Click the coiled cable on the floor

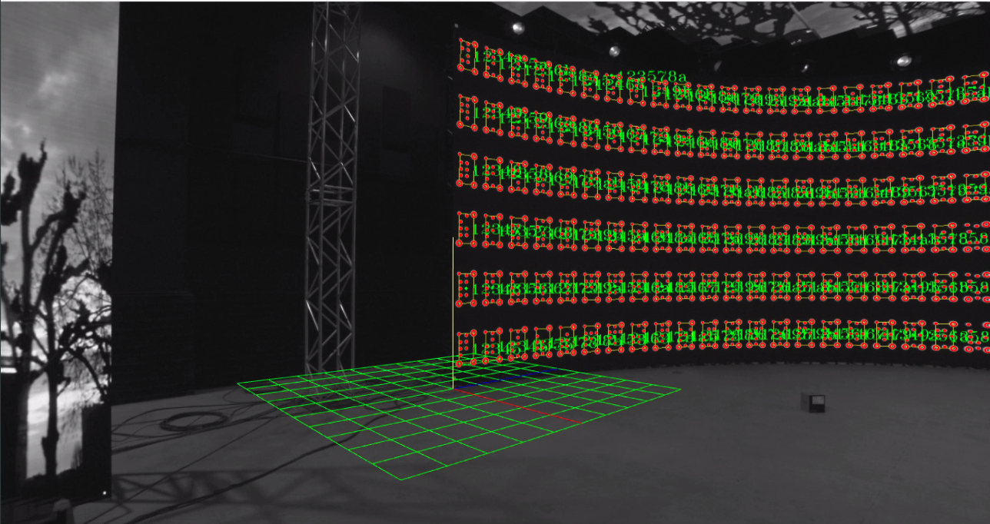point(184,421)
